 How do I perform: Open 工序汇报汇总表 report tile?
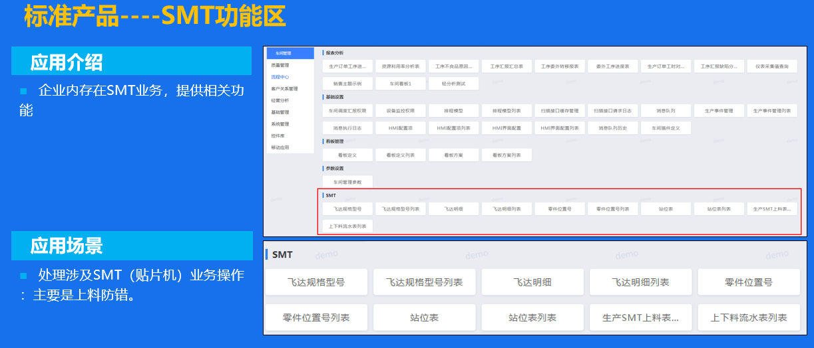pyautogui.click(x=507, y=66)
